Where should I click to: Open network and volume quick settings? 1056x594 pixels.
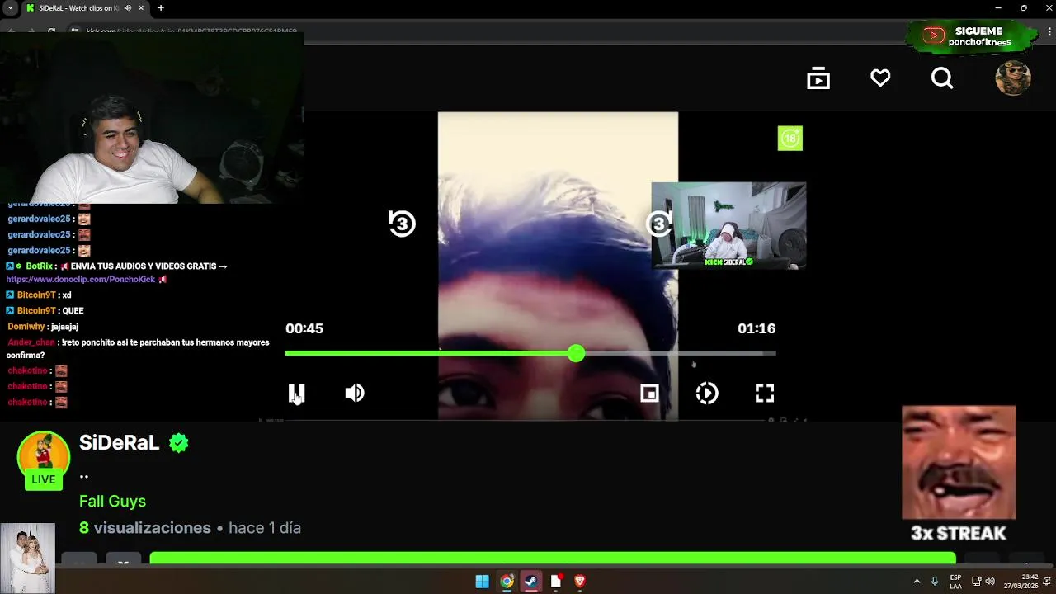click(983, 582)
